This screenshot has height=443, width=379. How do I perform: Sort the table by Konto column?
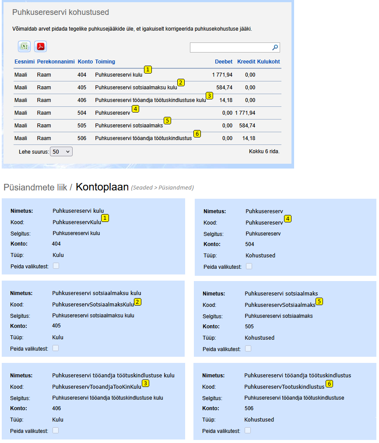pos(85,62)
